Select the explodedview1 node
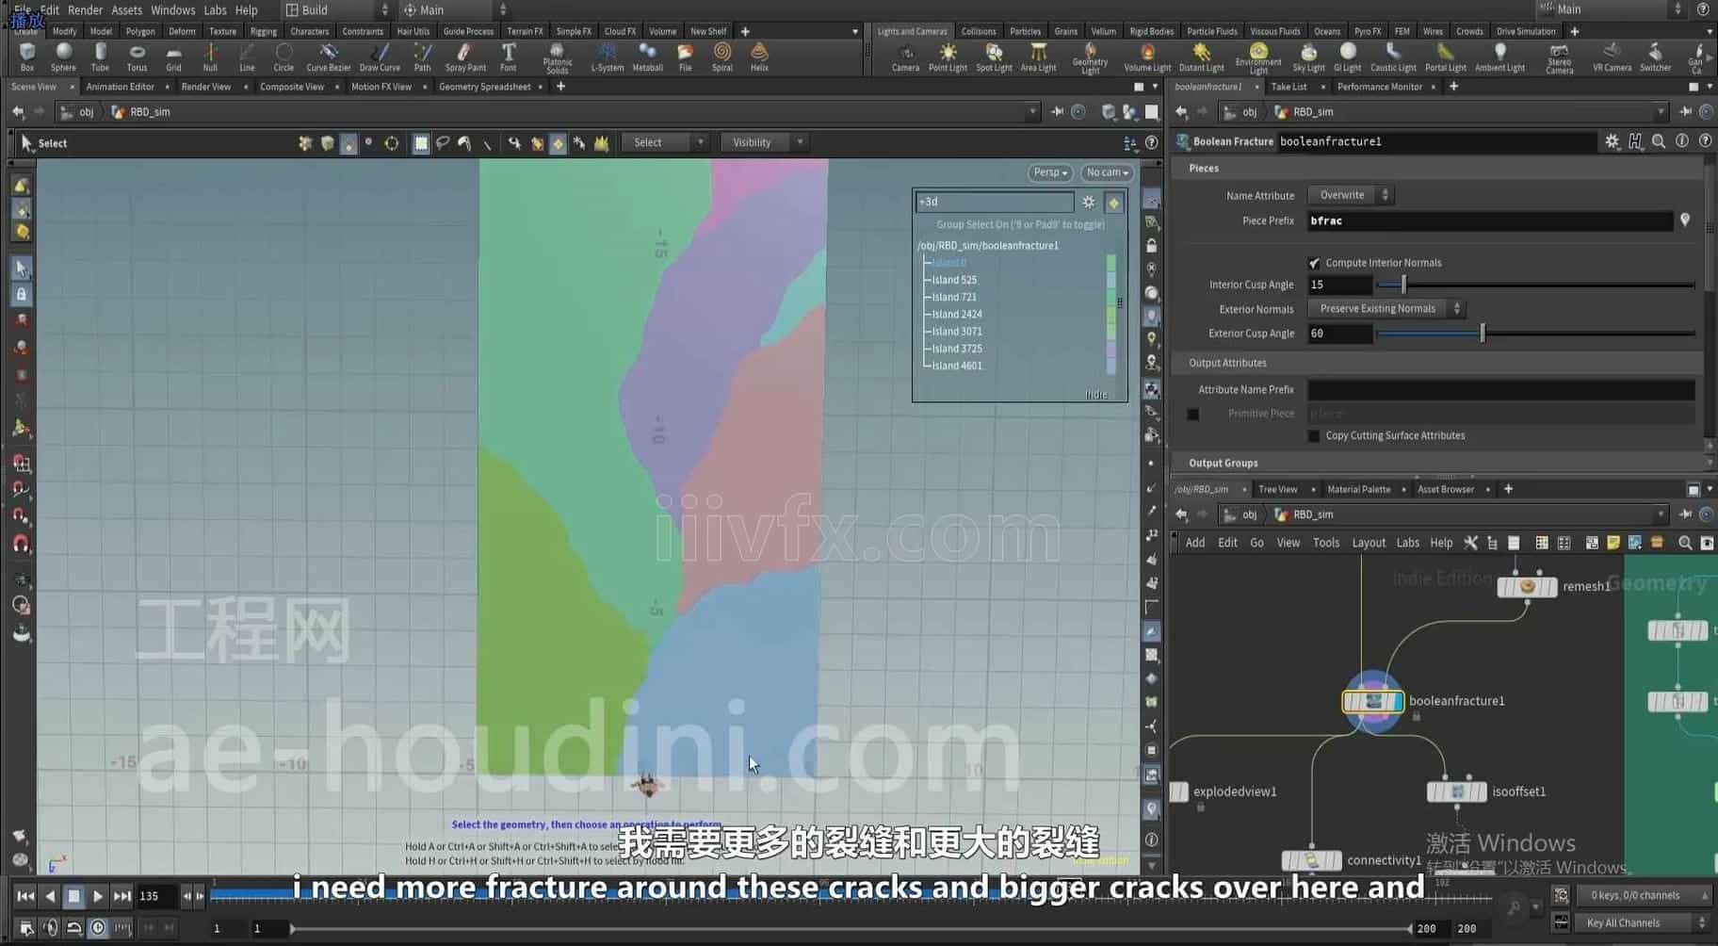This screenshot has height=946, width=1718. (x=1179, y=791)
